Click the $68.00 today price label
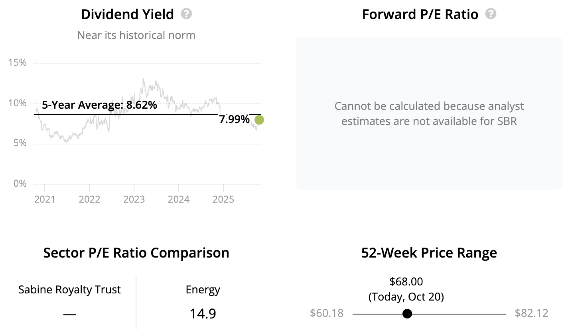Screen dimensions: 568x332 [406, 282]
